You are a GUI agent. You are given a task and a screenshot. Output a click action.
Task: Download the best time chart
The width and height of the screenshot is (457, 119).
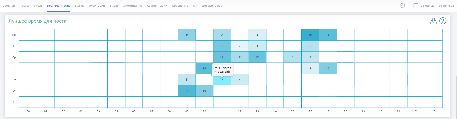[x=433, y=21]
